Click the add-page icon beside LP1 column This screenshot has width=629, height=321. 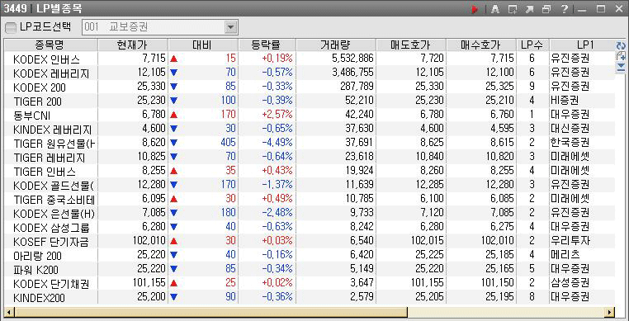621,56
